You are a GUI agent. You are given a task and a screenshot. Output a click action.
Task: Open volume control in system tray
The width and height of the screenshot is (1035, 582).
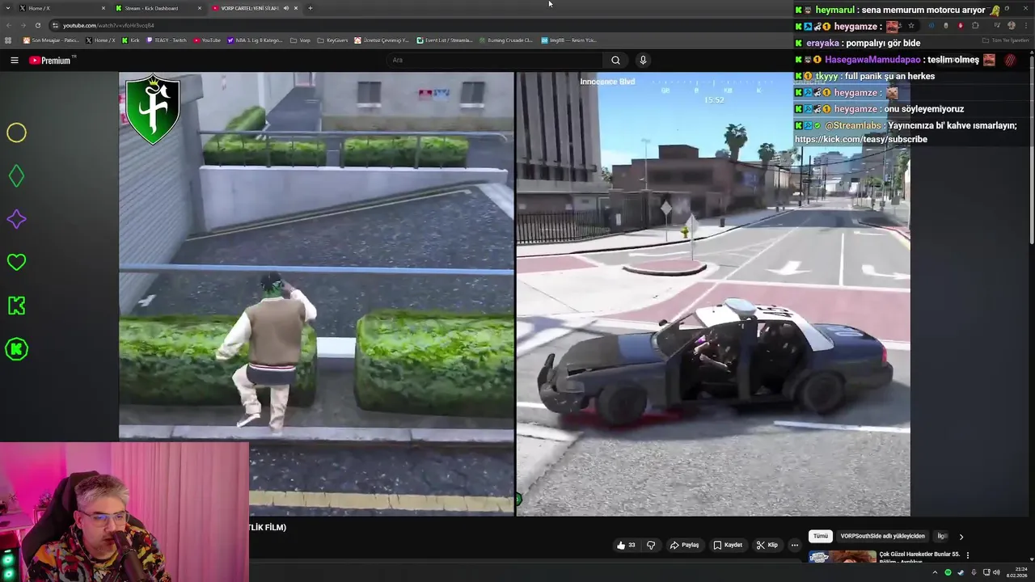tap(996, 572)
